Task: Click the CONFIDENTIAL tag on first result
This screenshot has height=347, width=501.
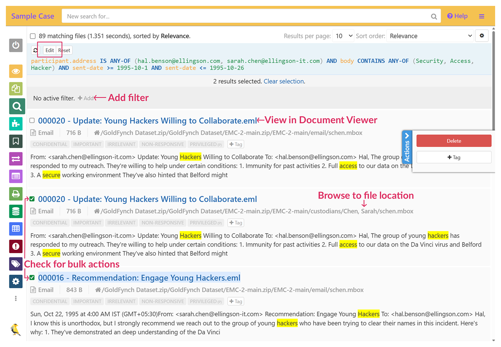Action: [50, 144]
